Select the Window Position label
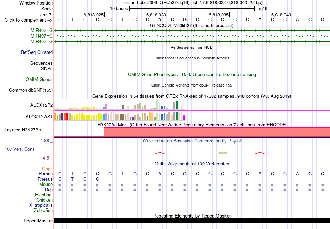Image resolution: width=330 pixels, height=229 pixels. click(36, 3)
